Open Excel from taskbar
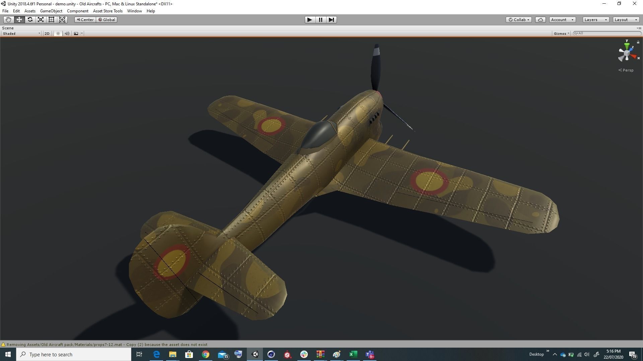643x361 pixels. [353, 354]
